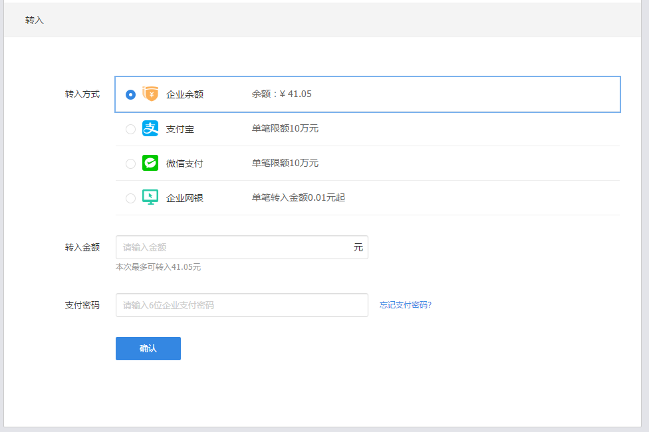
Task: Pick the 企业网银 radio button
Action: [x=130, y=198]
